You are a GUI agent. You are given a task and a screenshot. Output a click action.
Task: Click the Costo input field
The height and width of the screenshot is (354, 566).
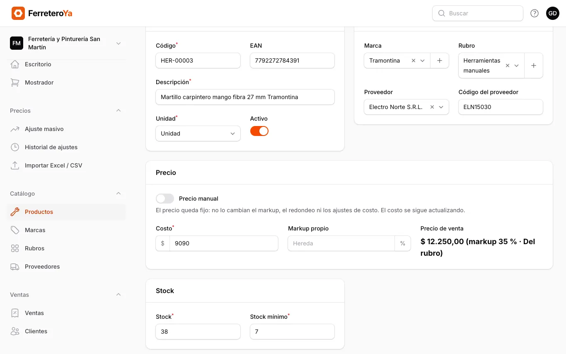click(x=224, y=243)
